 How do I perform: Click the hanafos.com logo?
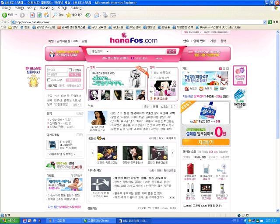pos(133,38)
